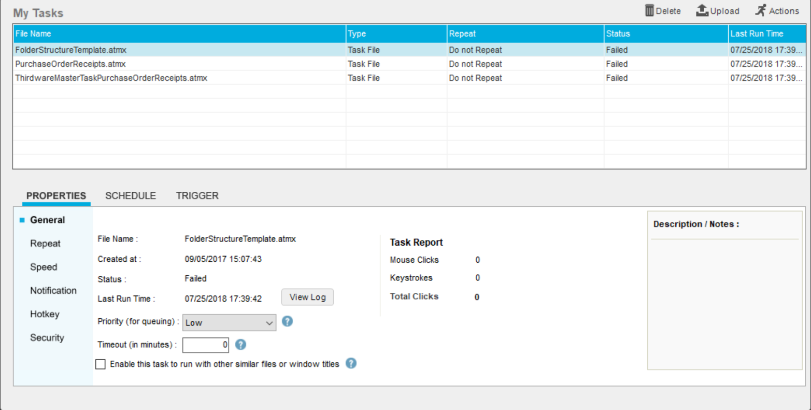Go to the Speed settings section
Viewport: 811px width, 410px height.
44,267
